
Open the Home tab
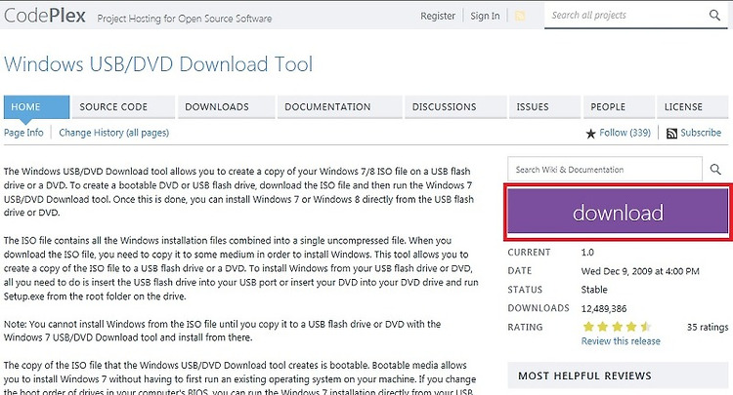pyautogui.click(x=36, y=106)
